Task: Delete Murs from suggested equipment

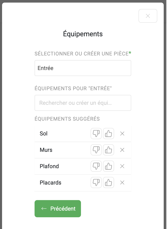Action: 122,150
